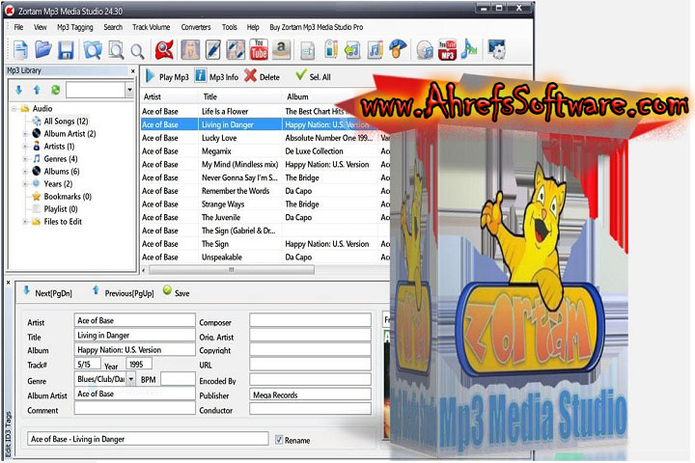The image size is (695, 463).
Task: Open the Mp3 Library search dropdown arrow
Action: 129,90
